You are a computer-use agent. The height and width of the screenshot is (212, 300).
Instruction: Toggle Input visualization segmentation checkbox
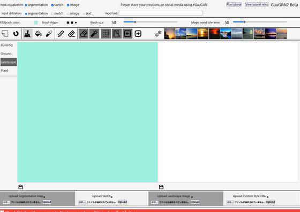26,5
